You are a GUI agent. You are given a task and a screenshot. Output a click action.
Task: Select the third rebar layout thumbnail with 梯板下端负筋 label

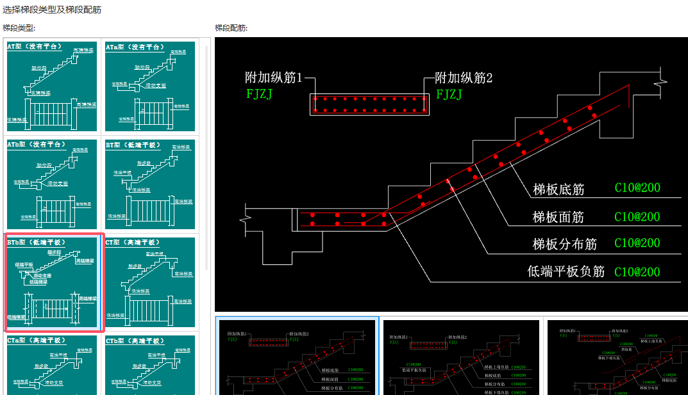[618, 357]
